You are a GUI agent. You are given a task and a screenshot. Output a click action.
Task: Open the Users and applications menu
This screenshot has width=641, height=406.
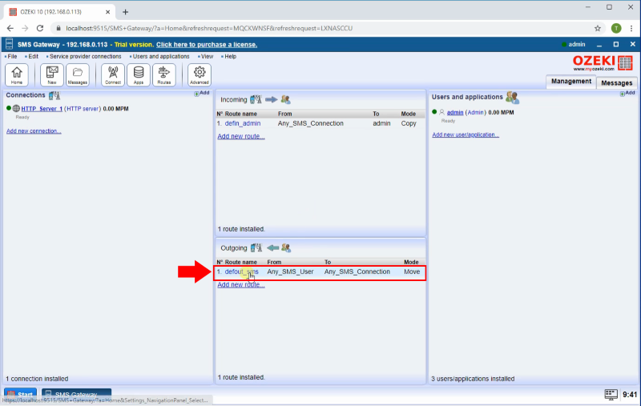(x=159, y=56)
